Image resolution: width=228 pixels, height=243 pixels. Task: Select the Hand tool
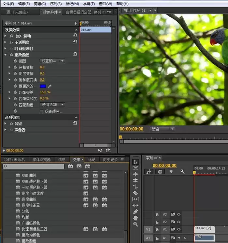135,218
